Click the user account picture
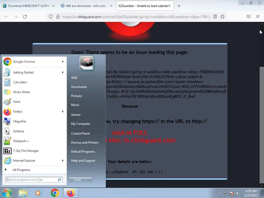 87,63
